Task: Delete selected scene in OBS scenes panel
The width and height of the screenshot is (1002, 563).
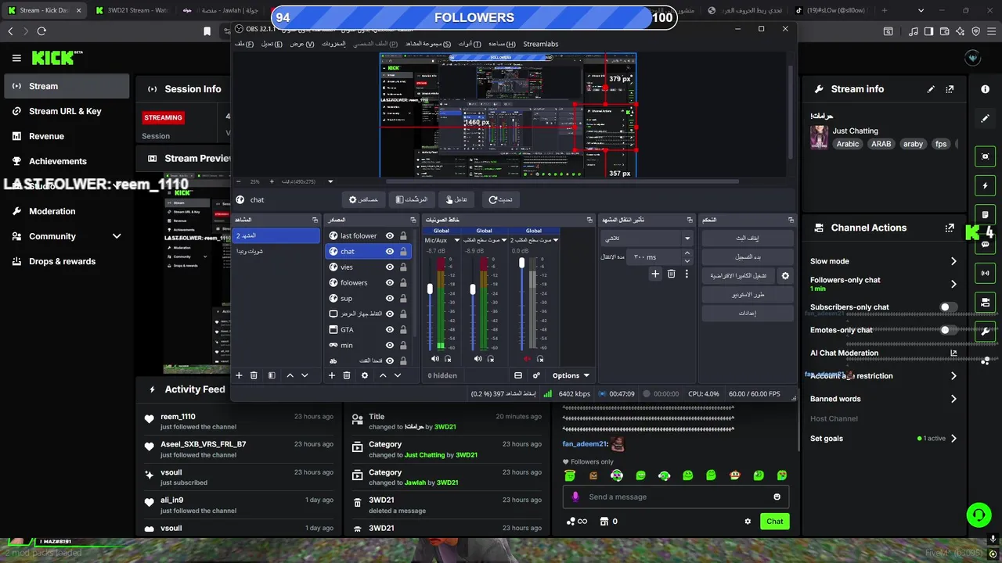Action: (254, 375)
